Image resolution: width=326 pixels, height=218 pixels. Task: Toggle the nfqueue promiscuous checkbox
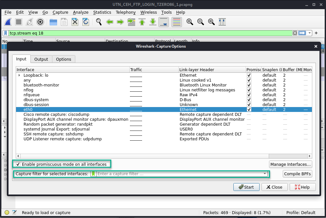(249, 95)
